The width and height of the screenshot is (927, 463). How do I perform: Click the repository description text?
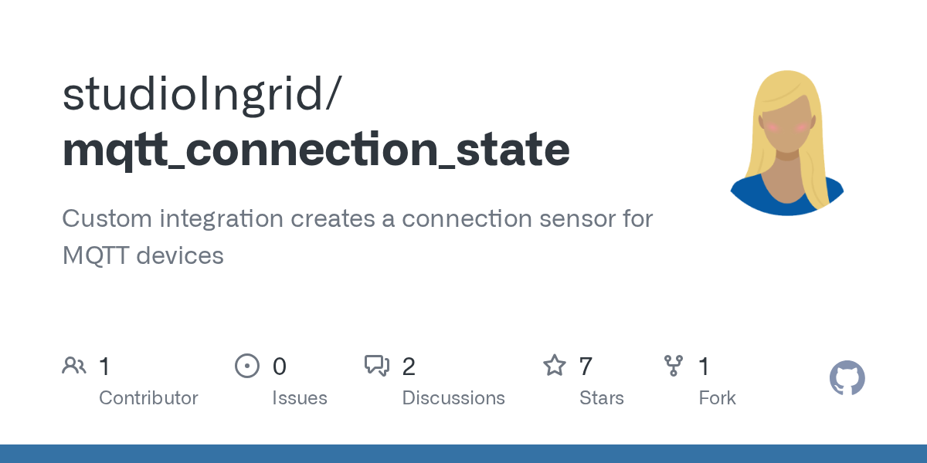click(x=357, y=237)
